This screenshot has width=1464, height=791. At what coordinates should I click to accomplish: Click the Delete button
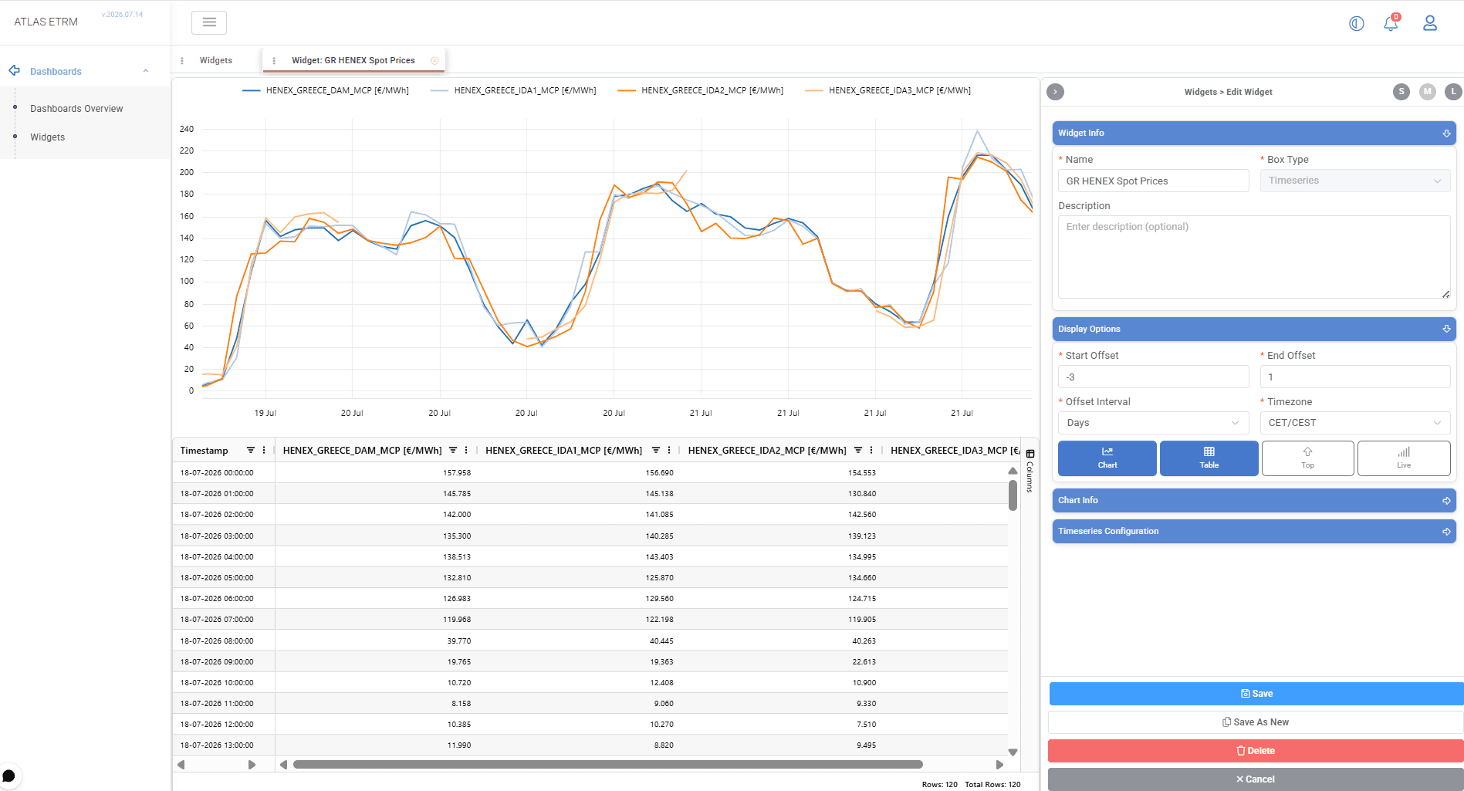click(1256, 751)
